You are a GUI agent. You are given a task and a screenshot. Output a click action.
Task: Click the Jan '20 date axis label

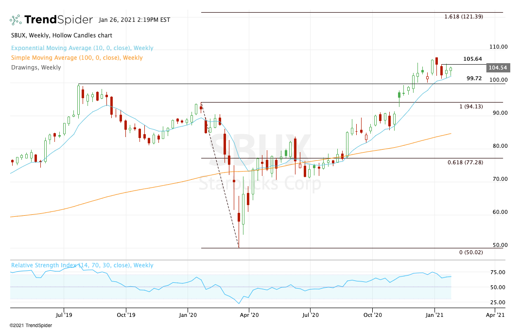coord(188,315)
